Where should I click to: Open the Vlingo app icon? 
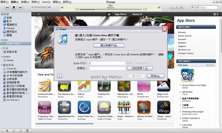pos(164,107)
